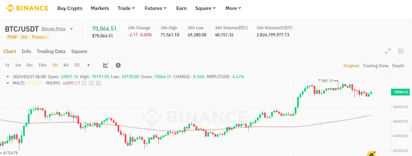Open more time interval options dropdown

coord(89,65)
